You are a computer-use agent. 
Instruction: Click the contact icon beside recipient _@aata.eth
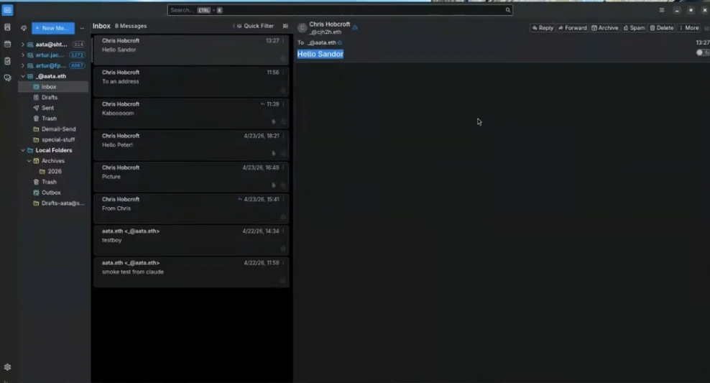(340, 43)
